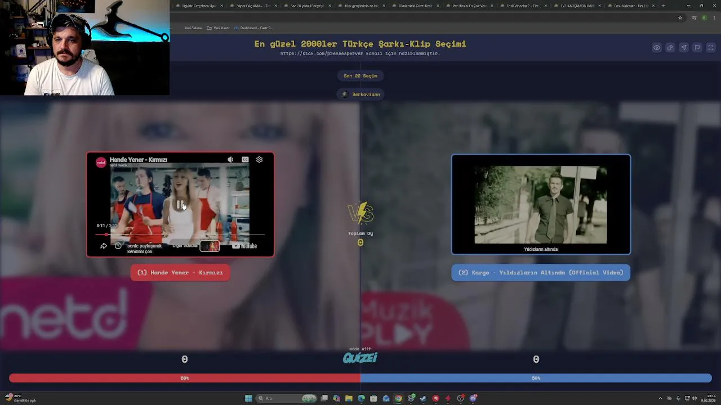Pause the Hande Yener - Kırmızı video
The height and width of the screenshot is (405, 721).
(180, 205)
